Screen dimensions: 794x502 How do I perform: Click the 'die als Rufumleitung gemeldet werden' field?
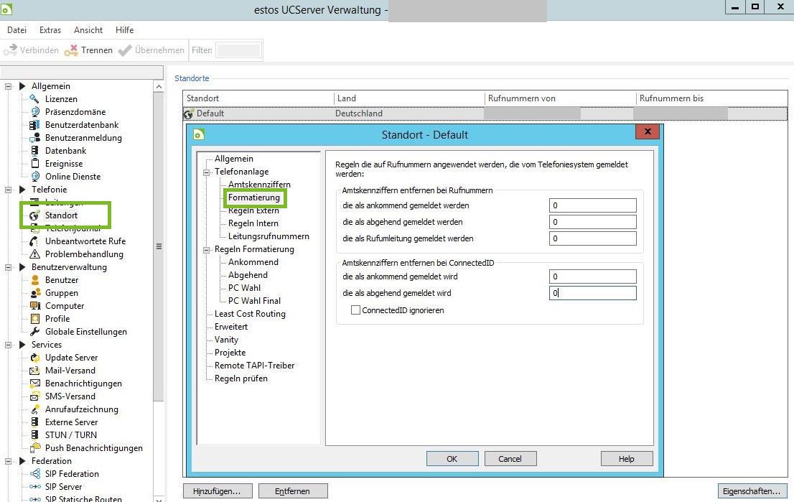click(592, 238)
